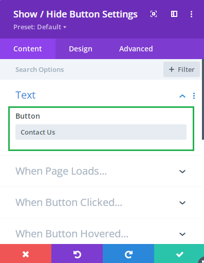
Task: Collapse the Text section chevron
Action: point(182,96)
